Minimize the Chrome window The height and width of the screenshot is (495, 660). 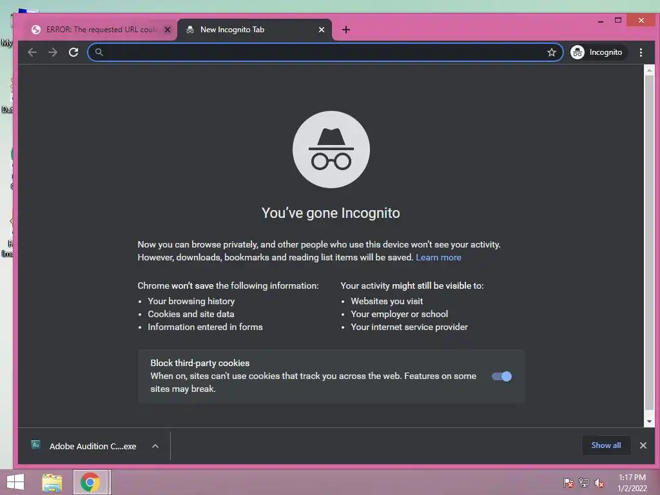click(x=600, y=21)
